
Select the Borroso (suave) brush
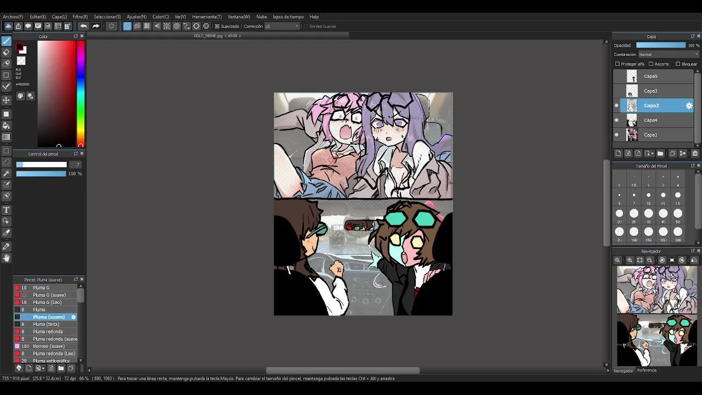tap(46, 346)
